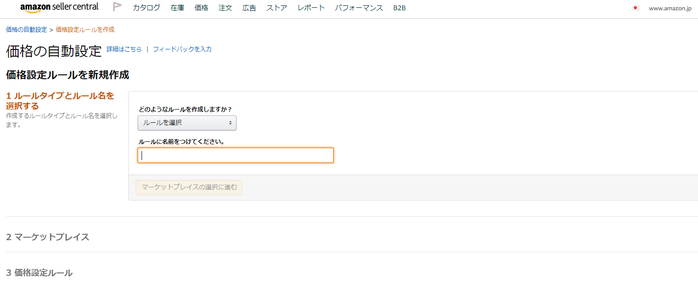This screenshot has height=292, width=698.
Task: Focus the rule name text field
Action: tap(236, 156)
